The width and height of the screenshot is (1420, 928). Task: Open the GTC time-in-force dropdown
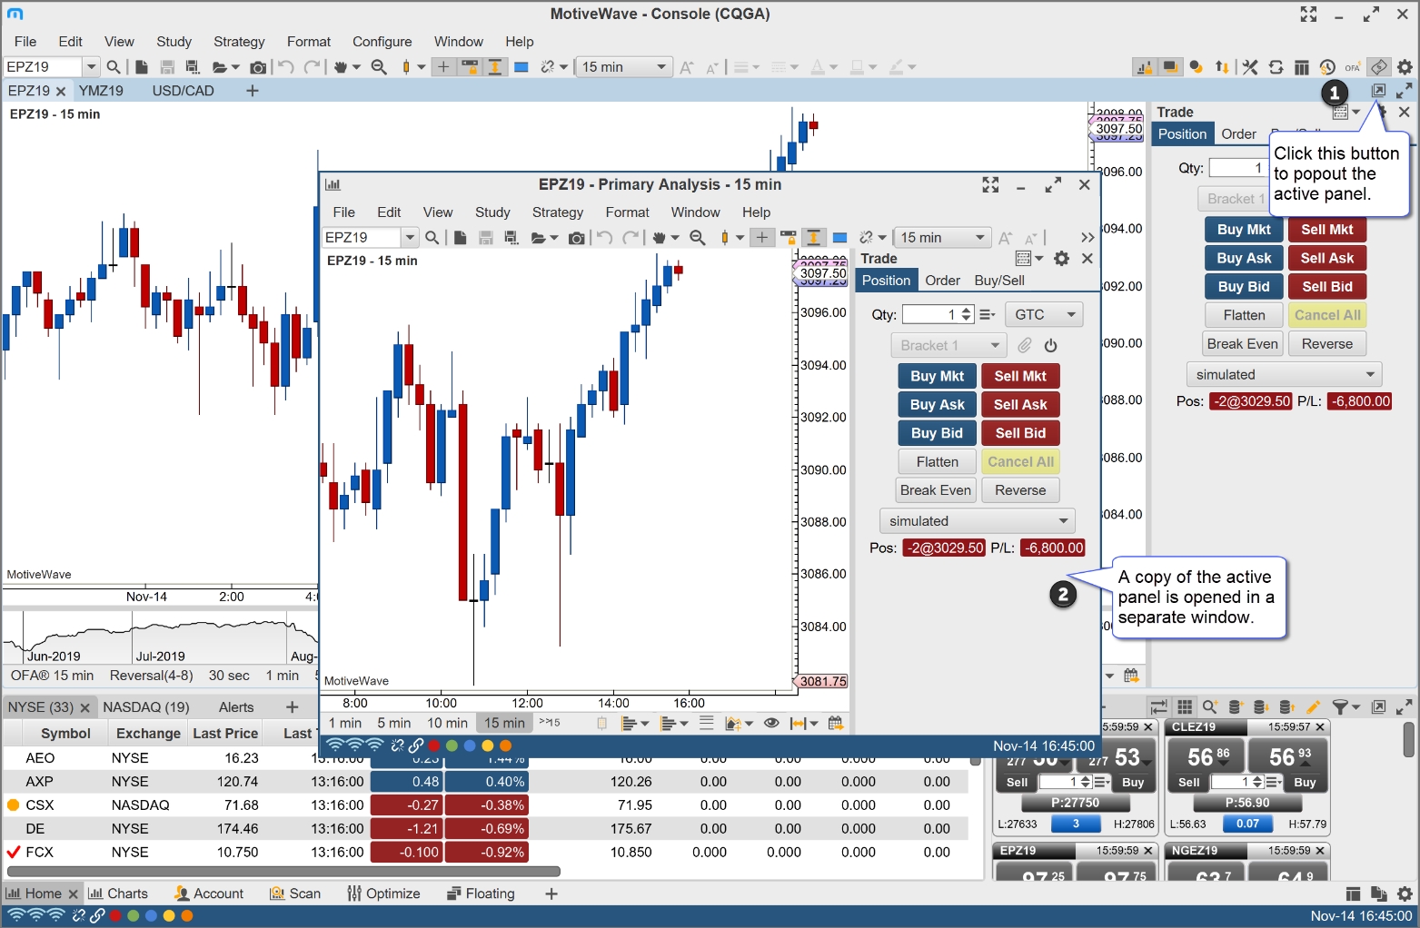click(1045, 315)
